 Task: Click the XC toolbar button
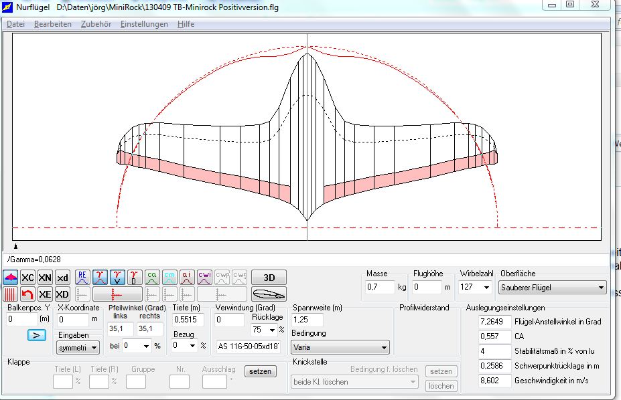[x=27, y=278]
